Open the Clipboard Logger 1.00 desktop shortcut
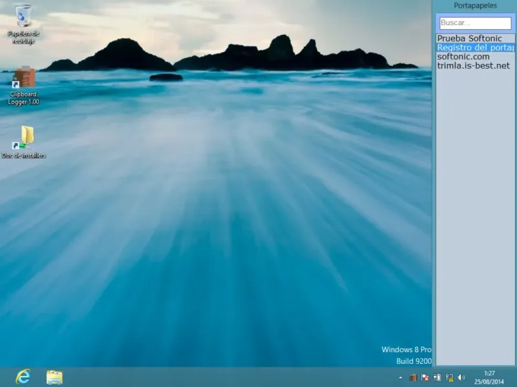 (24, 79)
